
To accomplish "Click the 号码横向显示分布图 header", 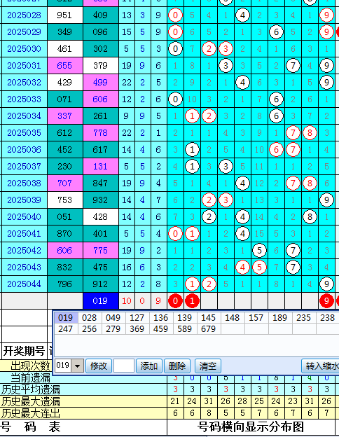I will point(251,427).
